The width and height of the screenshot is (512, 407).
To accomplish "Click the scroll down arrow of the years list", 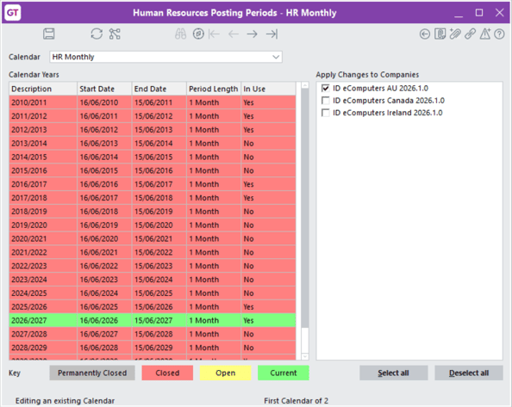I will 304,356.
